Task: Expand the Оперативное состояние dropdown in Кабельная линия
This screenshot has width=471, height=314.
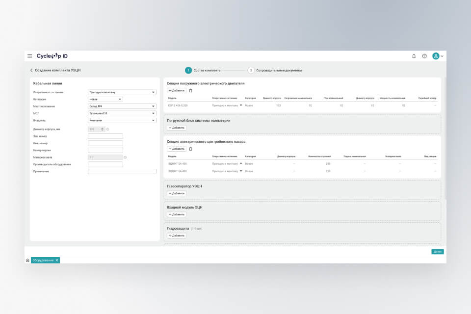Action: 122,92
